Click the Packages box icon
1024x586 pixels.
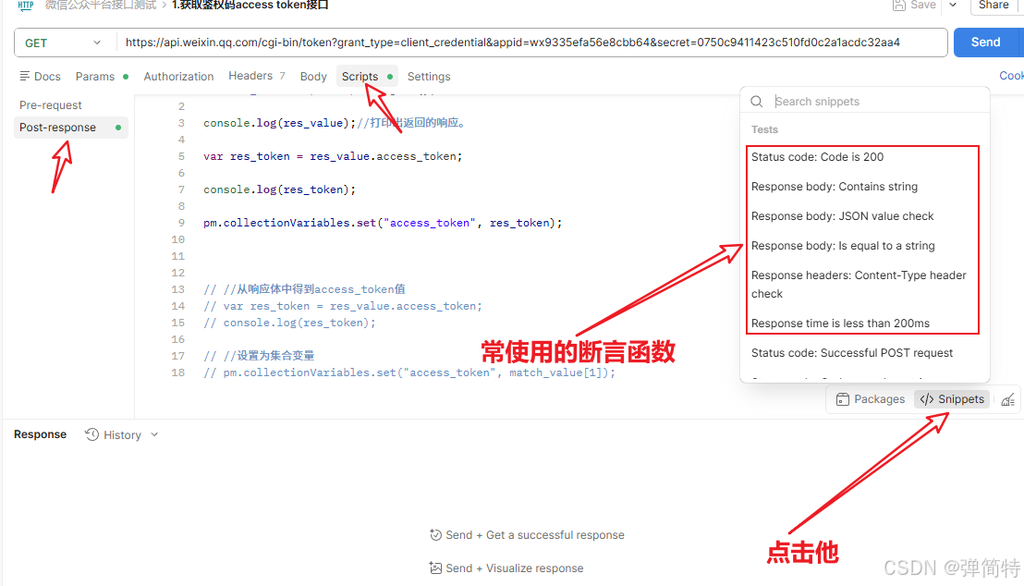click(843, 399)
